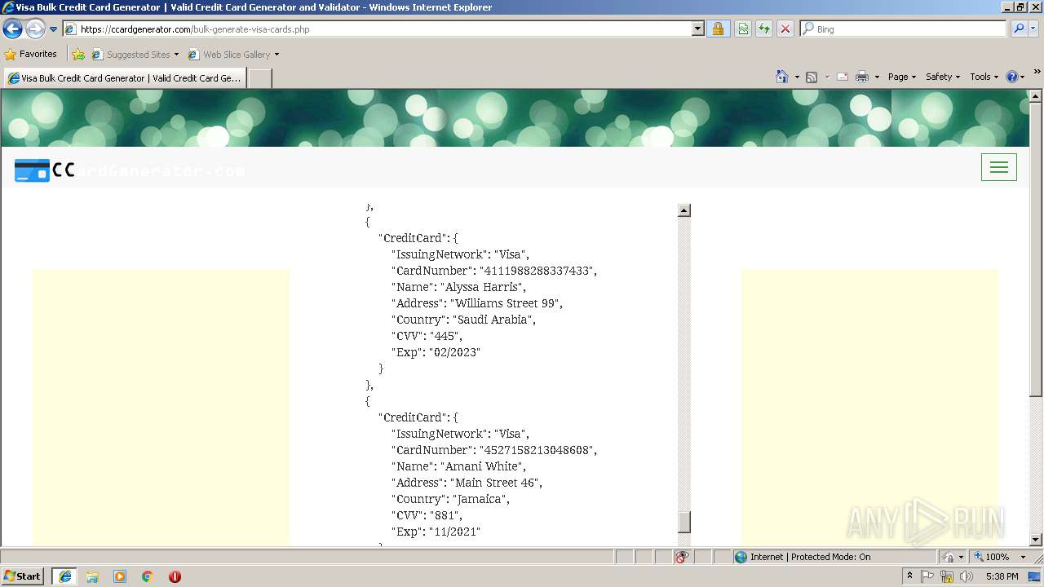Click the country Saudi Arabia
The height and width of the screenshot is (587, 1044).
(493, 320)
